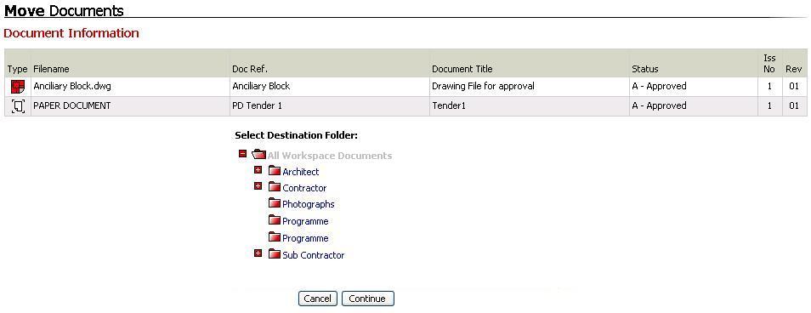Image resolution: width=811 pixels, height=313 pixels.
Task: Click the paper document type icon beside PAPER DOCUMENT
Action: tap(18, 106)
